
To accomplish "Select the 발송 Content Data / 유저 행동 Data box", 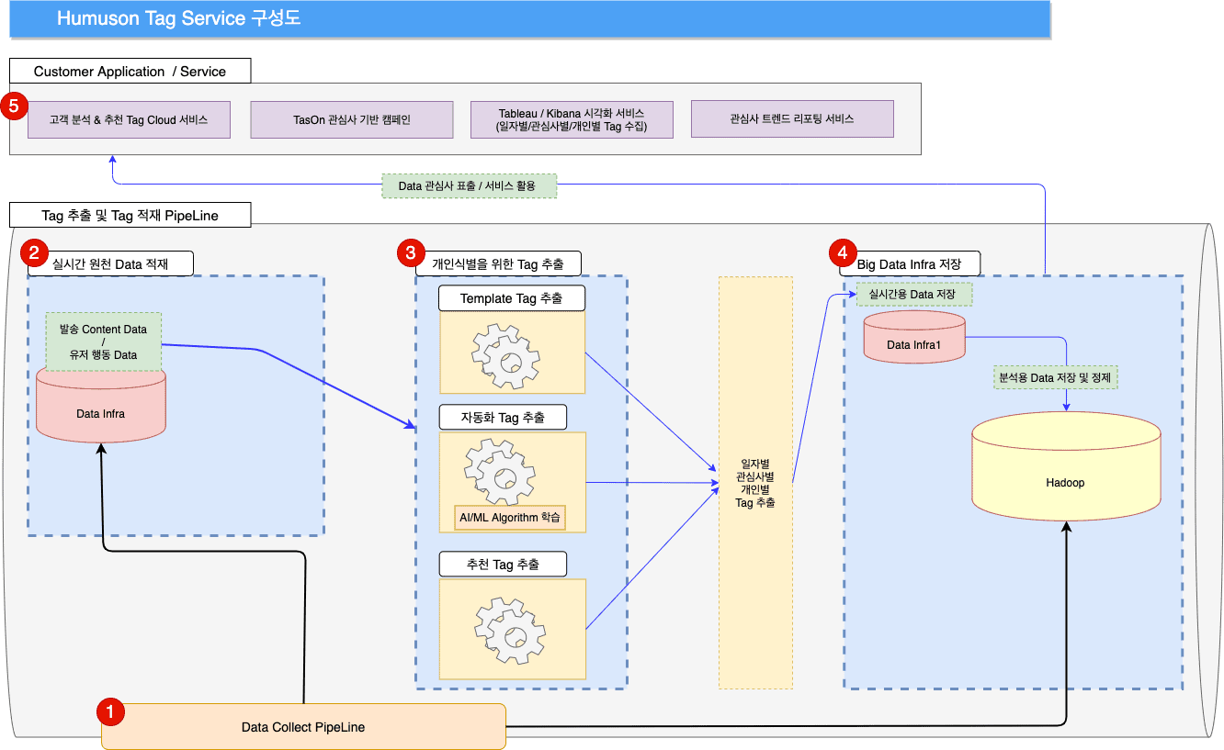I will pyautogui.click(x=103, y=341).
